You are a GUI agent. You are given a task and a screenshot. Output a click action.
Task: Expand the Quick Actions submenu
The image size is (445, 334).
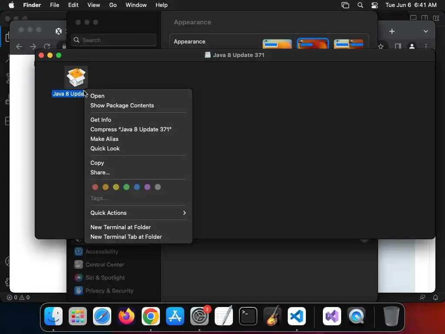tap(138, 213)
